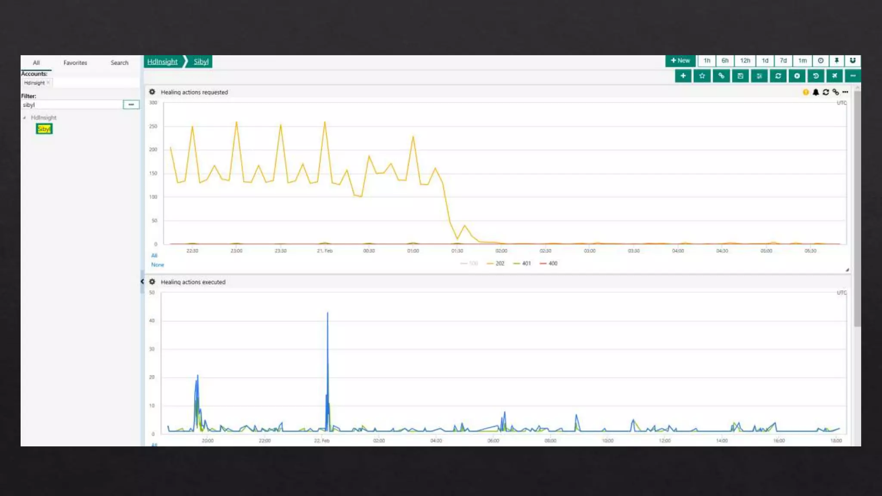The width and height of the screenshot is (882, 496).
Task: Collapse the left sidebar using the arrow handle
Action: (142, 282)
